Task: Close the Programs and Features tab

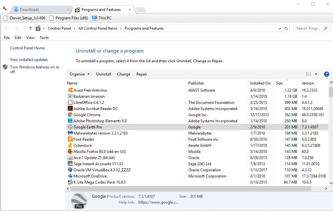Action: tap(130, 10)
